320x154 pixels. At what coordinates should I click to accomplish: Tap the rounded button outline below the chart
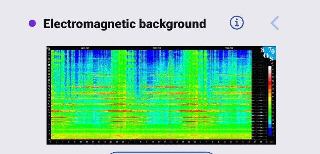161,153
